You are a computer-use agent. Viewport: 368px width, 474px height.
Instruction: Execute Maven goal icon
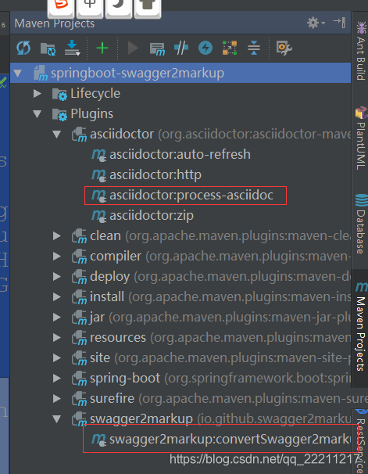coord(157,48)
